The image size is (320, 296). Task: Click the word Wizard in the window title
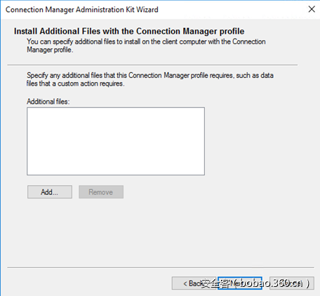pyautogui.click(x=147, y=10)
